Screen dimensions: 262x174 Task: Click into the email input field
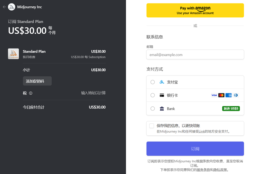pos(195,55)
